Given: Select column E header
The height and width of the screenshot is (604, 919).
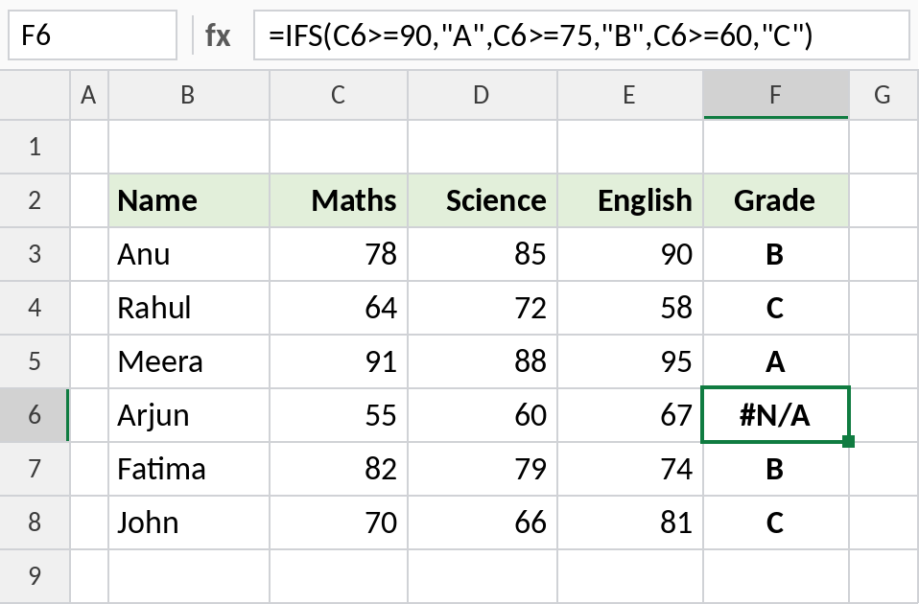Looking at the screenshot, I should pyautogui.click(x=630, y=95).
